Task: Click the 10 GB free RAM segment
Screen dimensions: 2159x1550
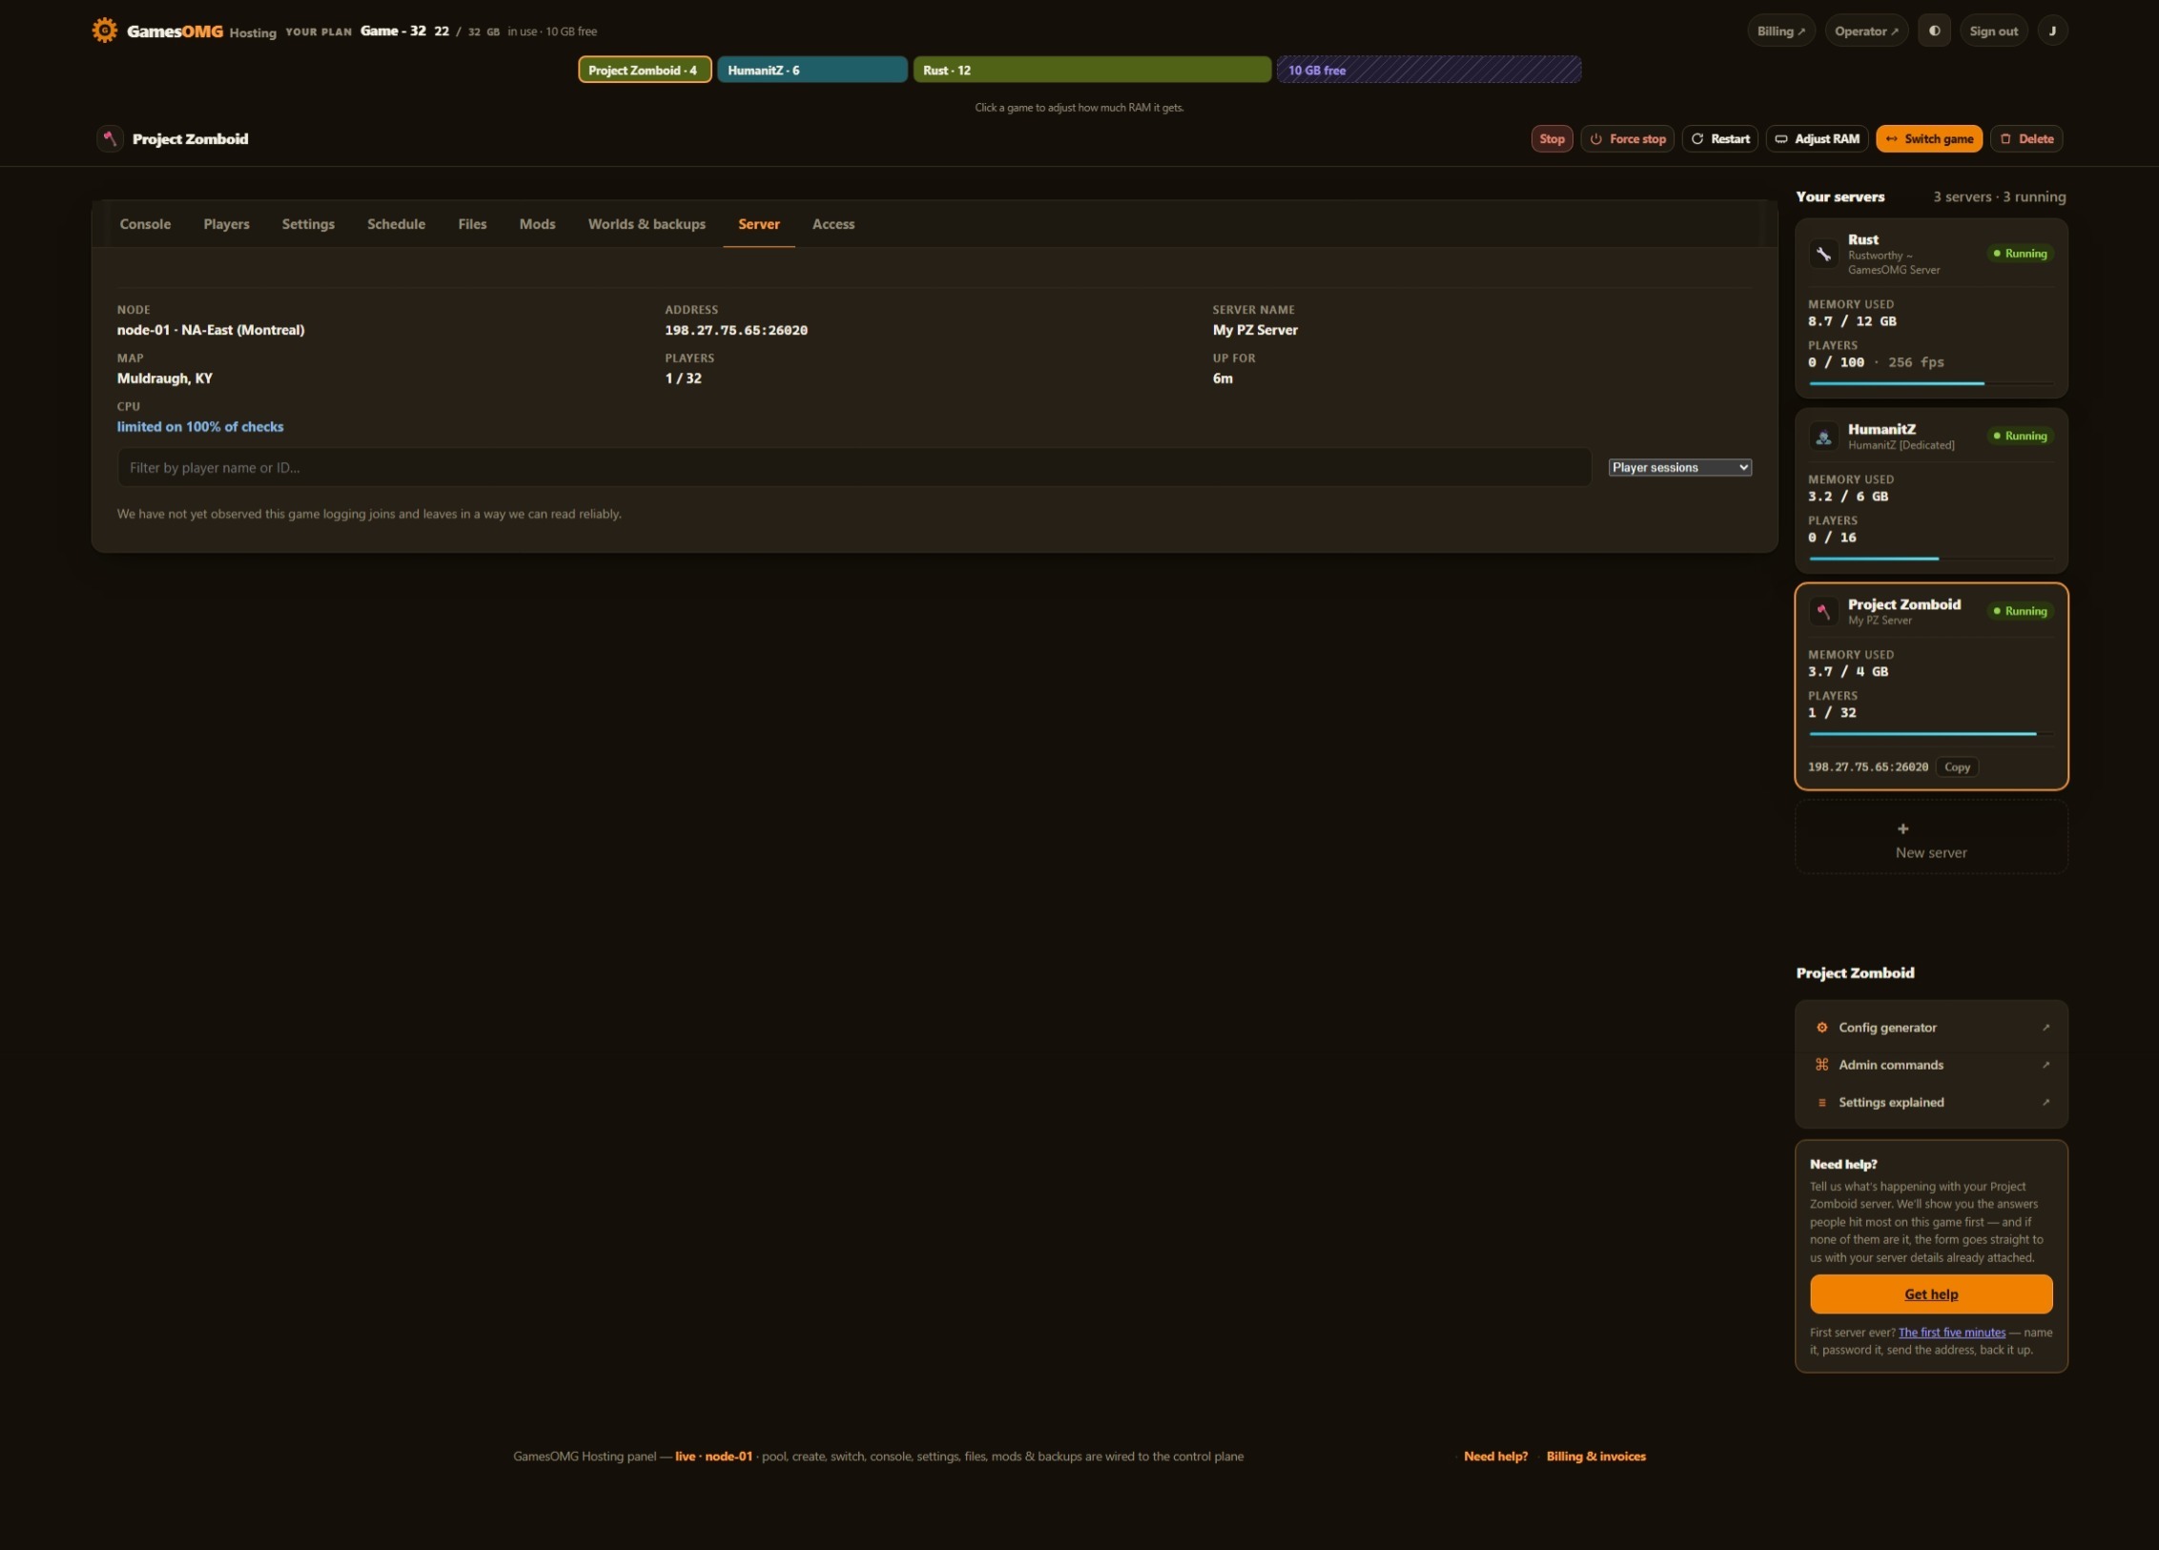Action: point(1429,70)
